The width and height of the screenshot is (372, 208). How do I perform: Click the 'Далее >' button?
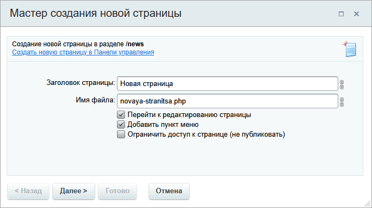click(73, 191)
